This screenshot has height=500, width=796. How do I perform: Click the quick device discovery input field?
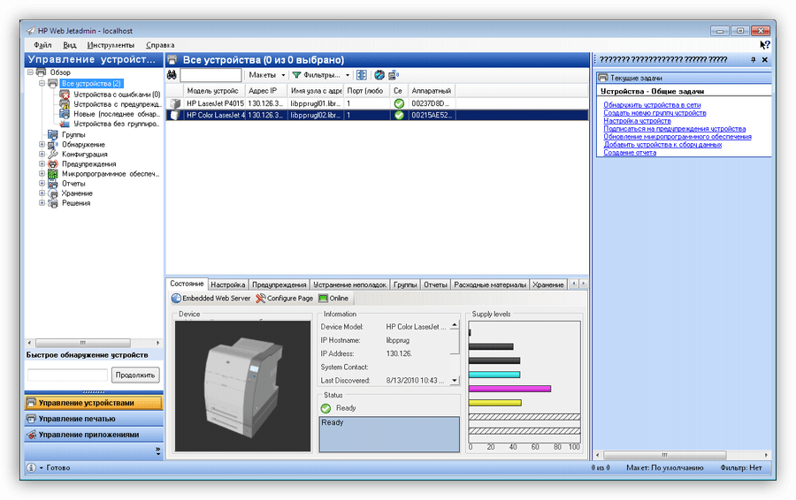pyautogui.click(x=67, y=375)
